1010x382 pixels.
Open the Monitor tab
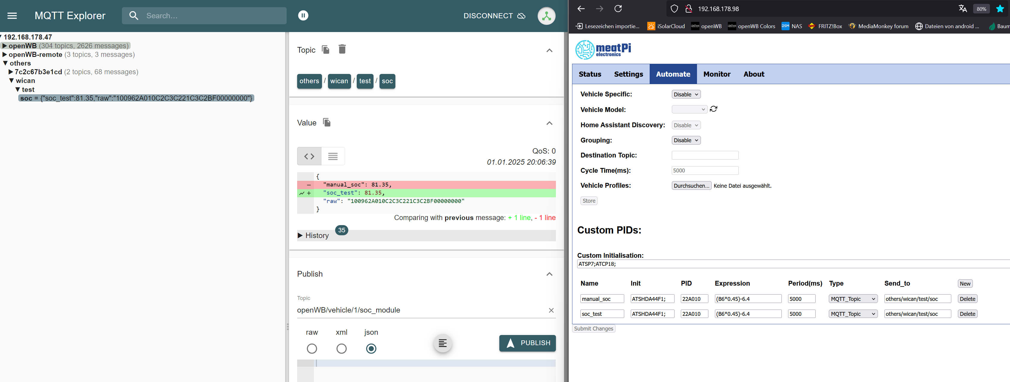tap(716, 74)
